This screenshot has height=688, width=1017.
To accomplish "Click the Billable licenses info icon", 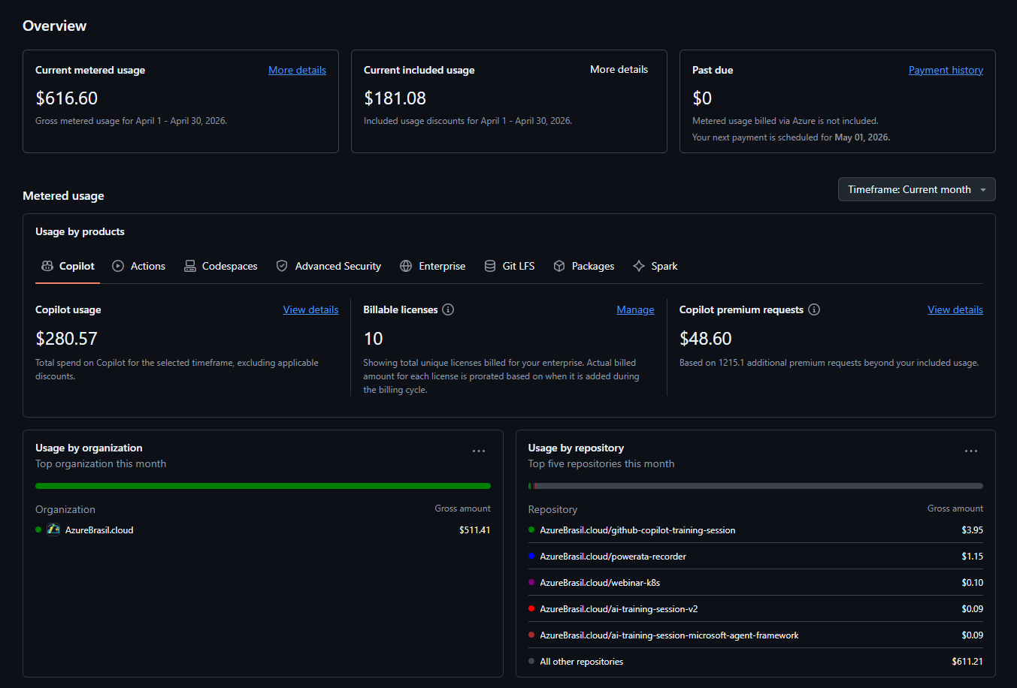I will [x=448, y=309].
